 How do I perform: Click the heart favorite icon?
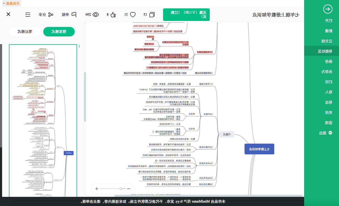point(133,14)
